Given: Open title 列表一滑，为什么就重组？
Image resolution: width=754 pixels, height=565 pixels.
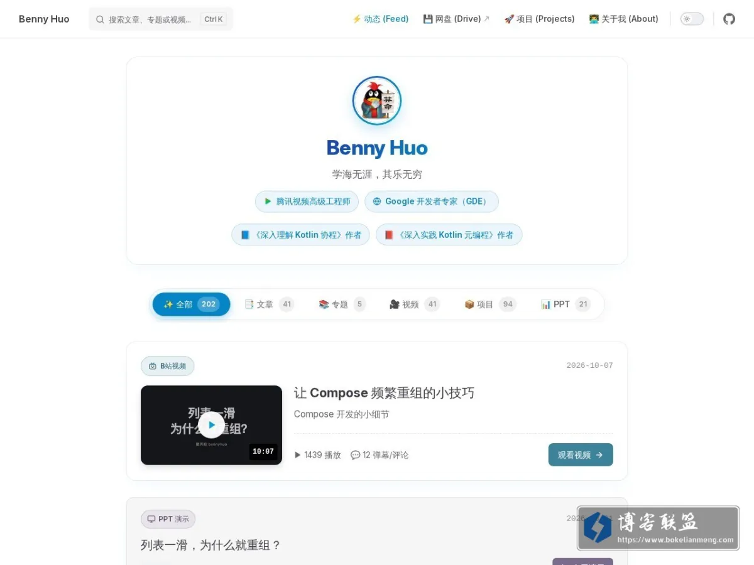Looking at the screenshot, I should [210, 545].
